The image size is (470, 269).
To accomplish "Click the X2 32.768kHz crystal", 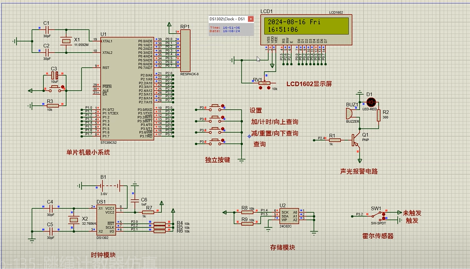I will coord(73,220).
